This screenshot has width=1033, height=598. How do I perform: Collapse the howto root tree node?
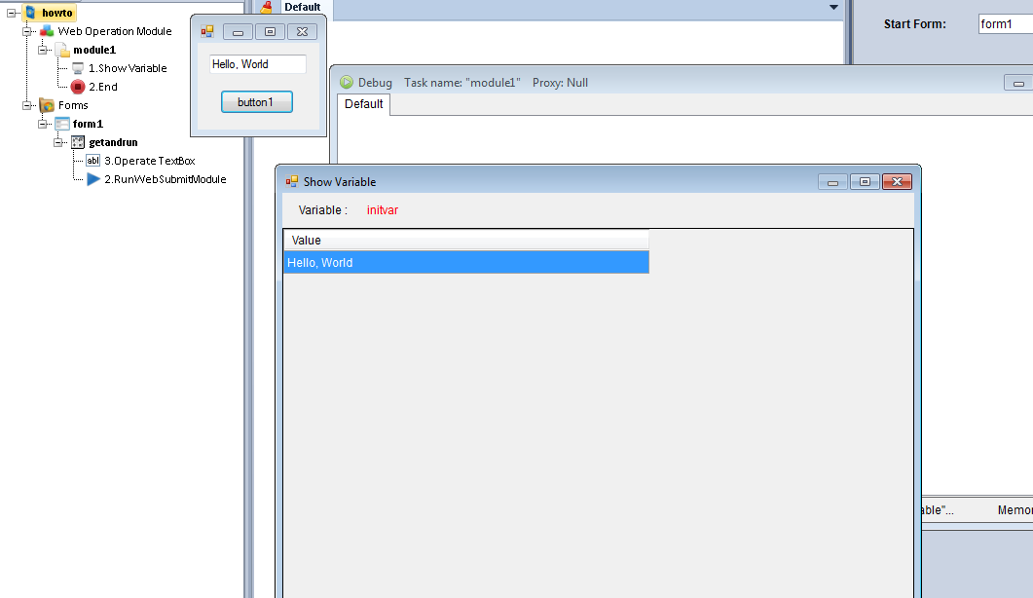[x=12, y=13]
